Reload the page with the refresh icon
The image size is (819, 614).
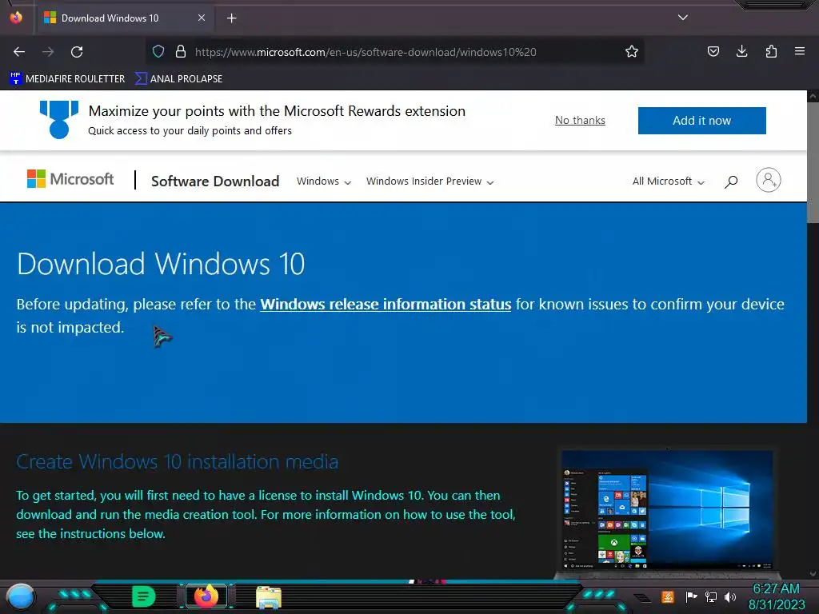tap(77, 52)
